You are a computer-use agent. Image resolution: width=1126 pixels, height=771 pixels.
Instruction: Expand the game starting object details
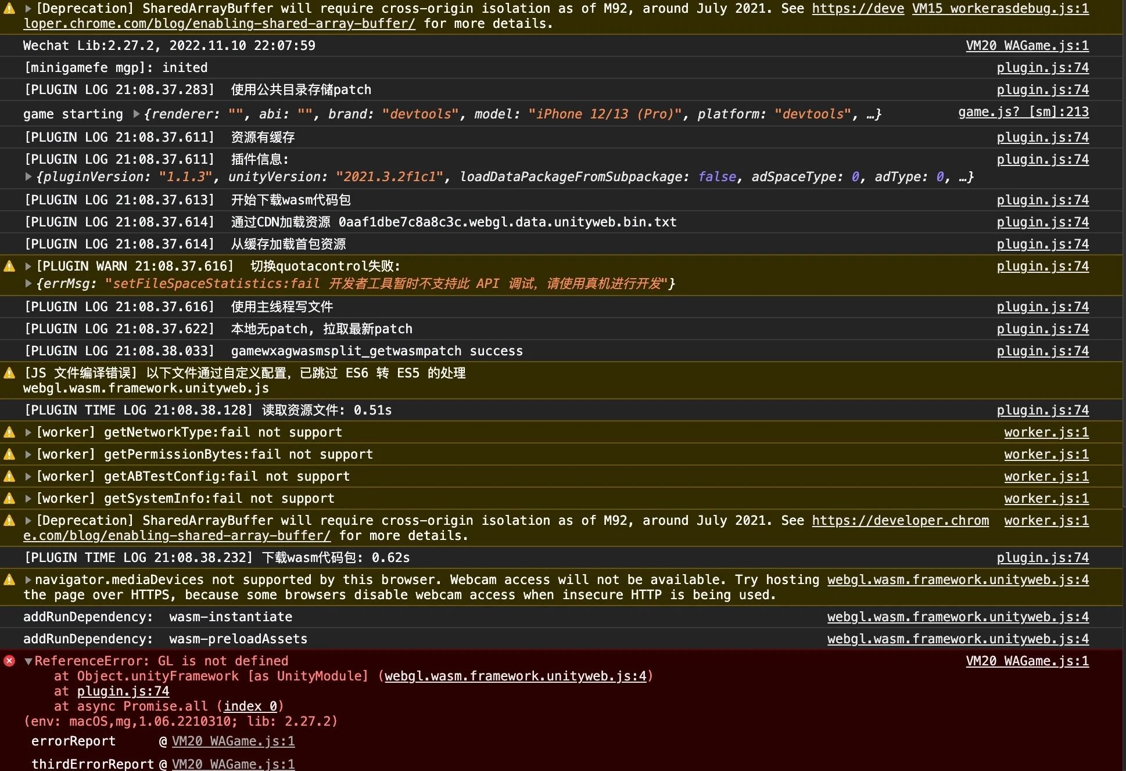point(135,114)
